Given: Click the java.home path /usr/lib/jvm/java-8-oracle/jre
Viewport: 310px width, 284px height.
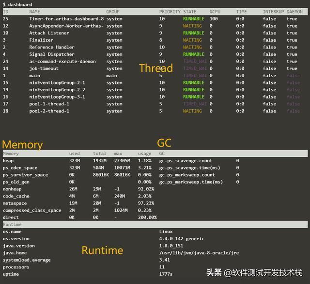Looking at the screenshot, I should [199, 253].
